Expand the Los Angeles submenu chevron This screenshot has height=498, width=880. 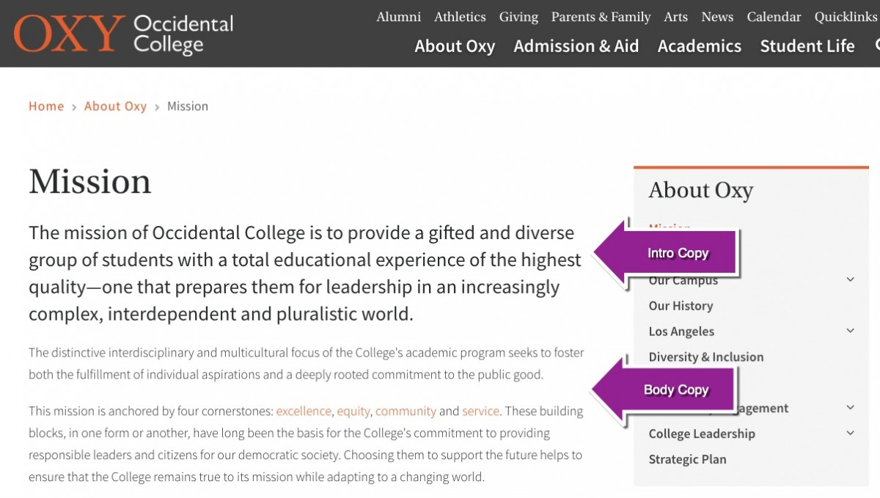pyautogui.click(x=851, y=331)
